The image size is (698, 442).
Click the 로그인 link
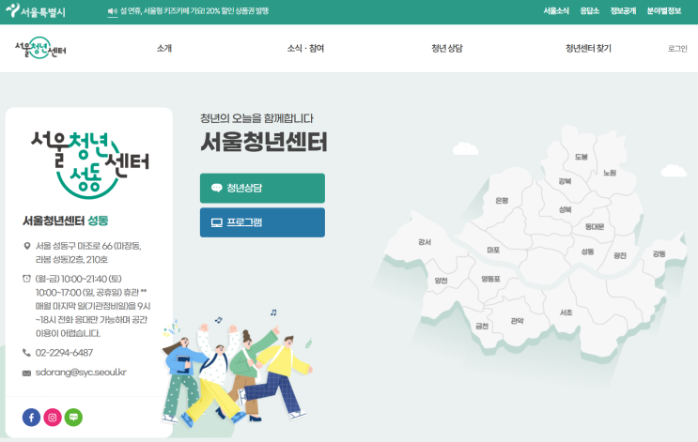pyautogui.click(x=677, y=48)
